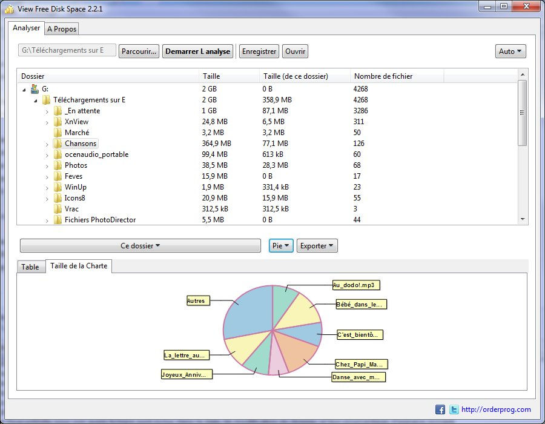
Task: Click the scrollbar up arrow
Action: 523,75
